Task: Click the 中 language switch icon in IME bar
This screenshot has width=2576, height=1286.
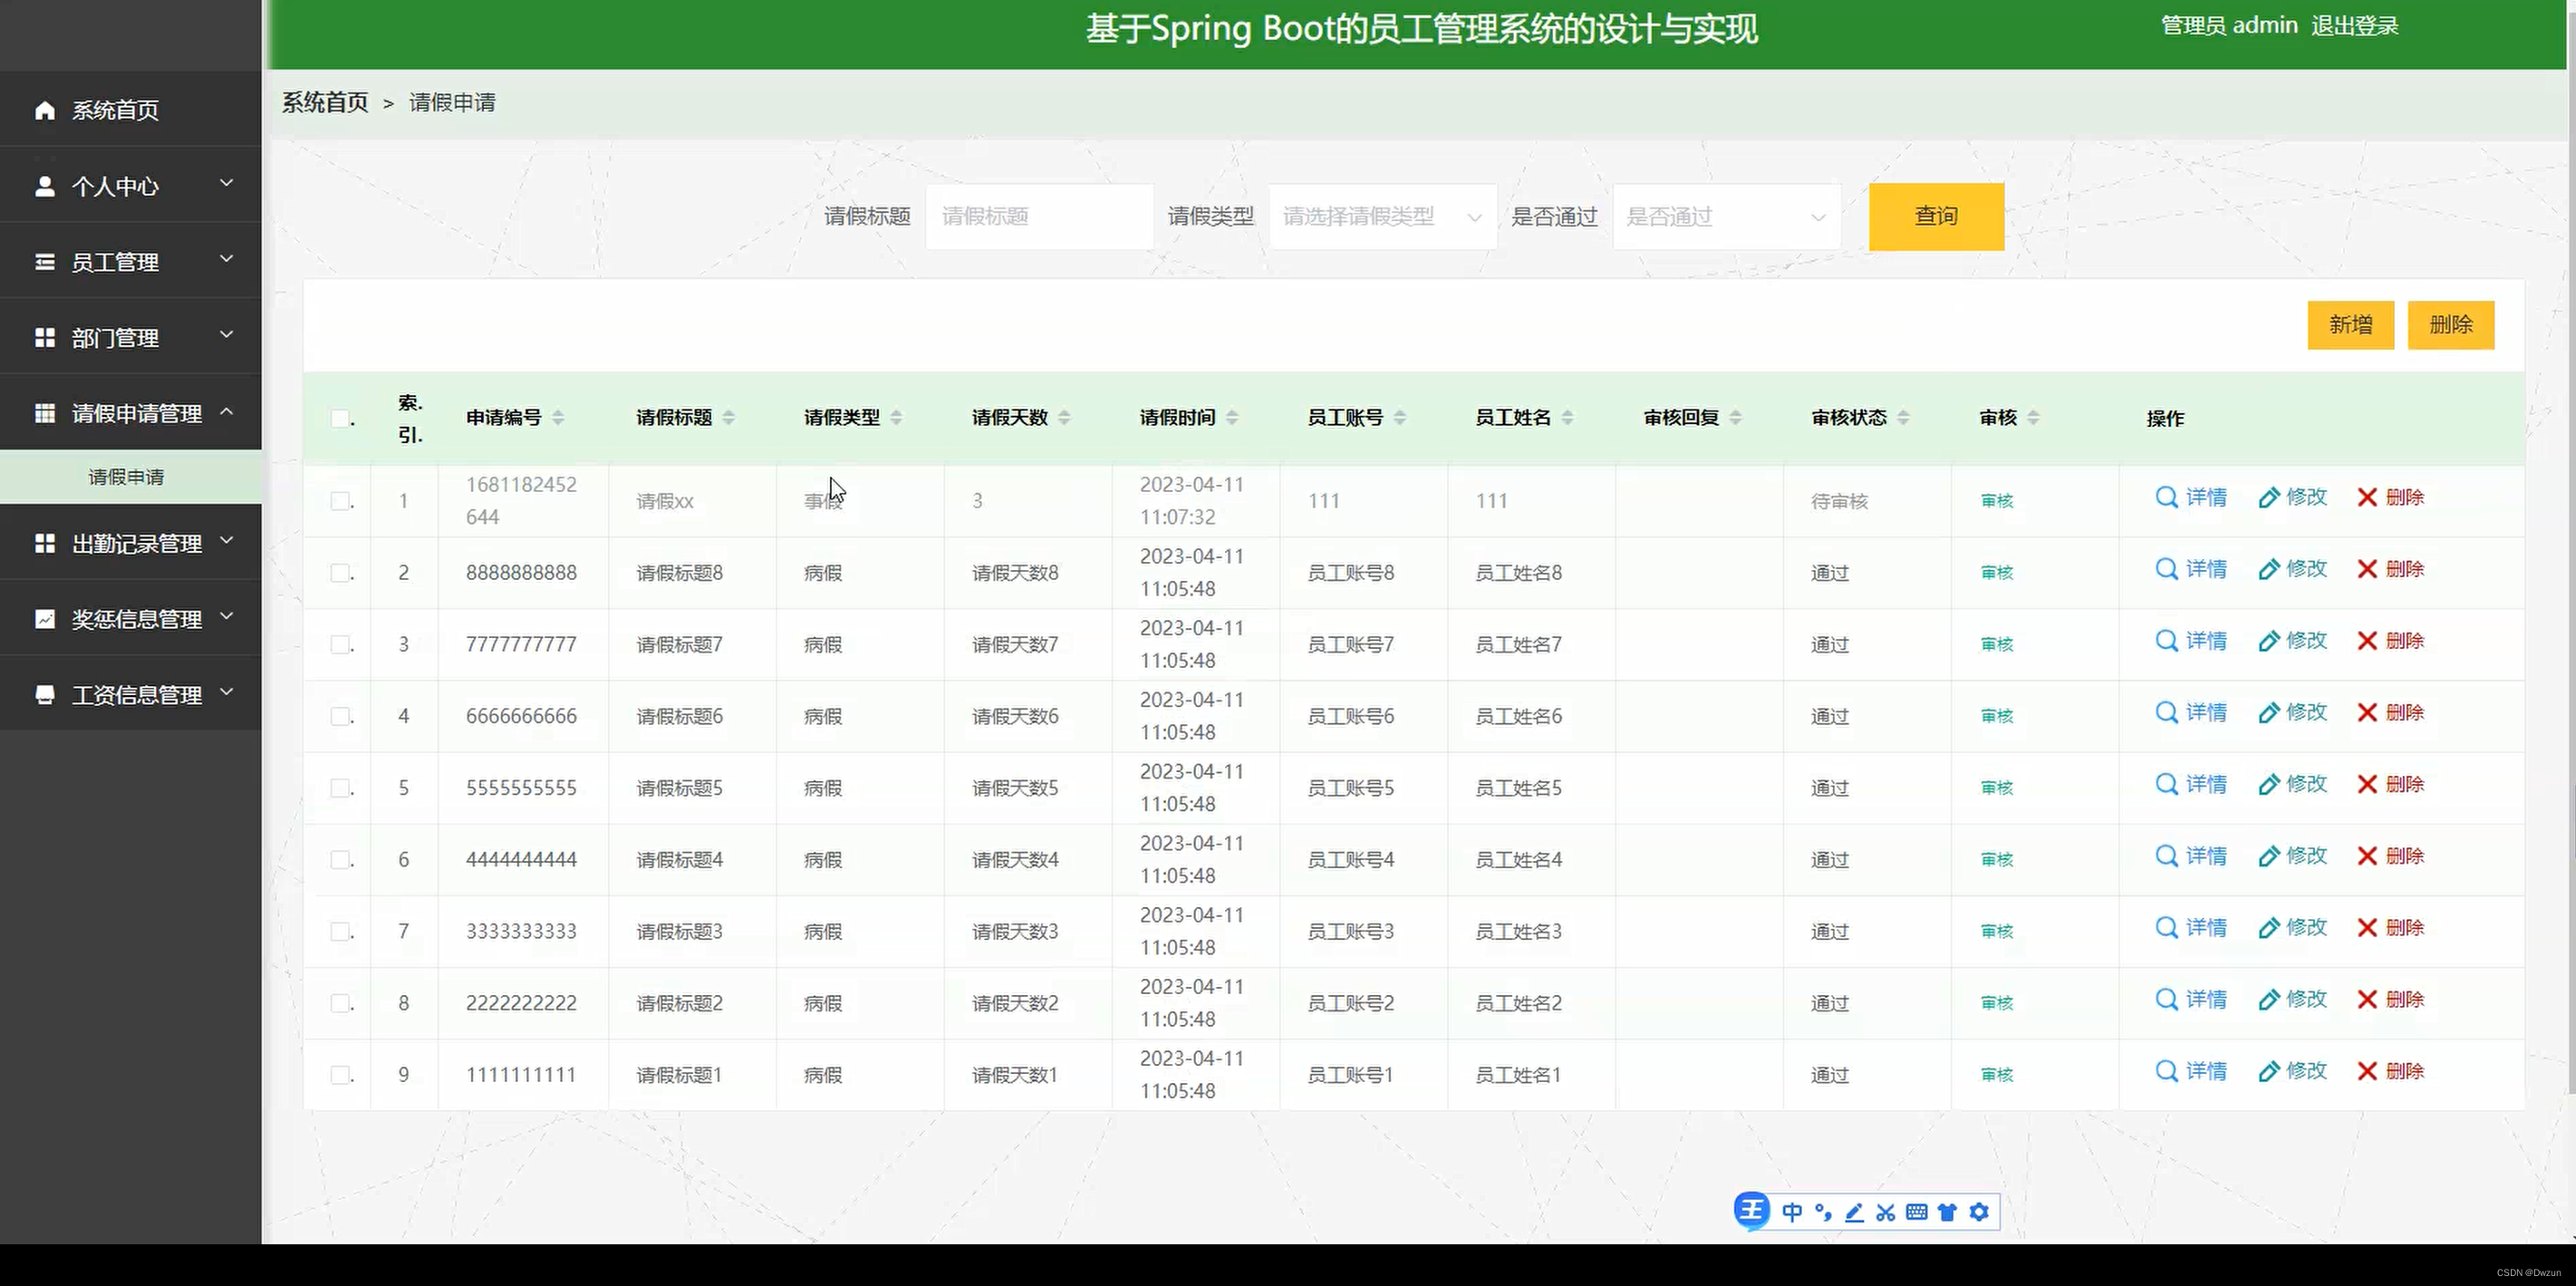Action: pyautogui.click(x=1792, y=1212)
